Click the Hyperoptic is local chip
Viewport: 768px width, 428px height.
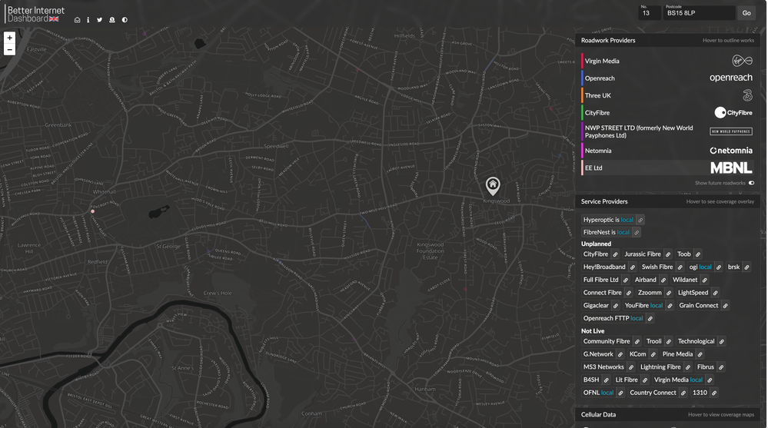click(x=608, y=220)
